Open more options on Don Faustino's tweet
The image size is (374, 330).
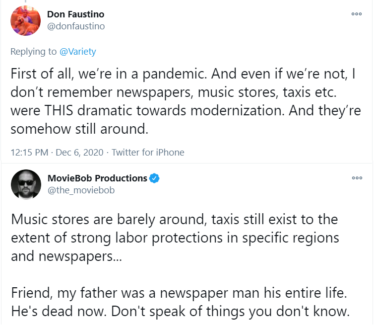pyautogui.click(x=356, y=14)
